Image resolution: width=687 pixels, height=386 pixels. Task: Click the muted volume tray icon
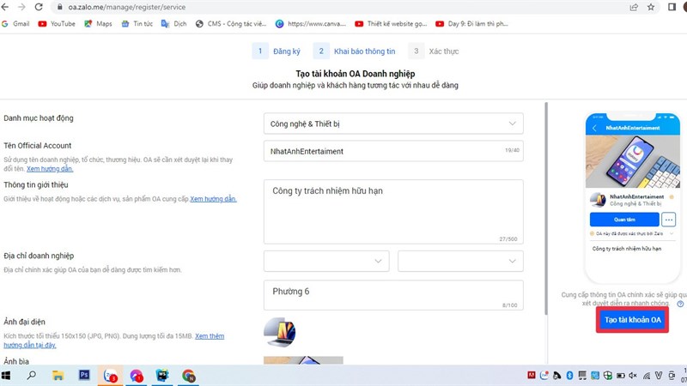(x=633, y=376)
